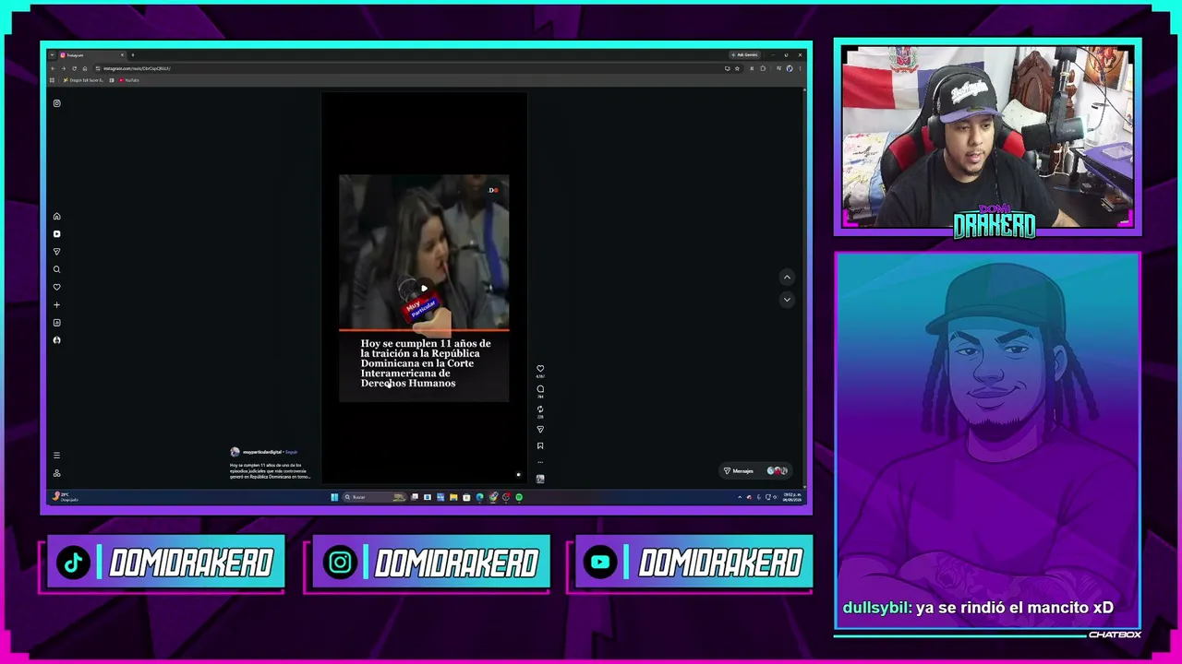Open the Mensajes floating button
This screenshot has height=664, width=1182.
click(x=754, y=471)
